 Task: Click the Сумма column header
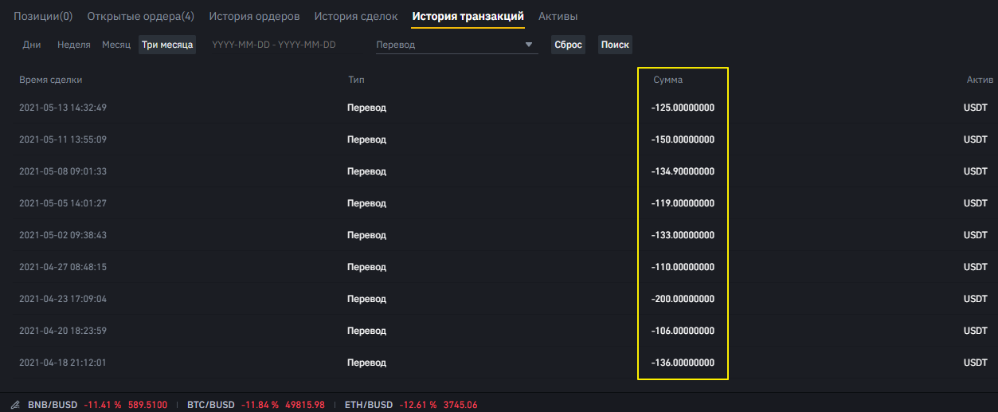click(667, 80)
